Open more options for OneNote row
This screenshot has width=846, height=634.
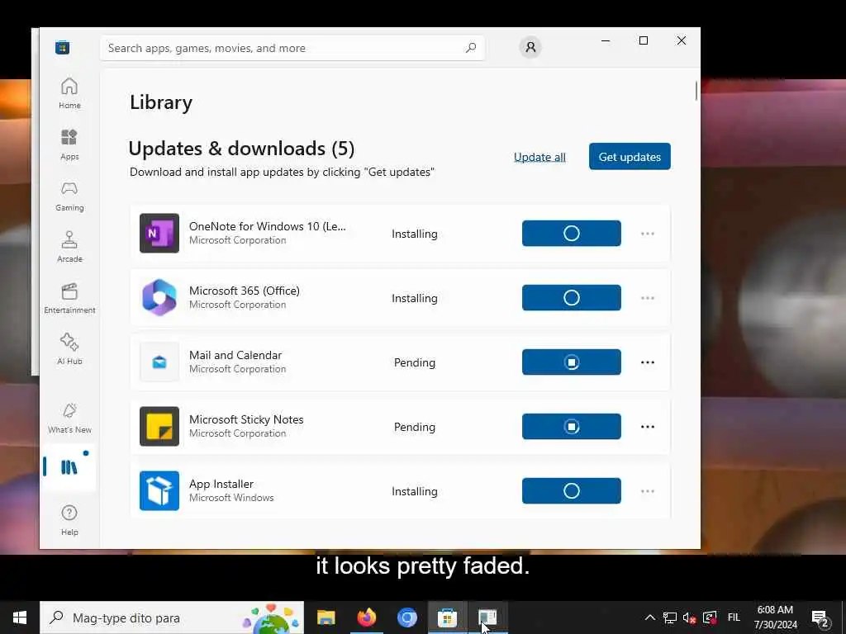tap(648, 234)
